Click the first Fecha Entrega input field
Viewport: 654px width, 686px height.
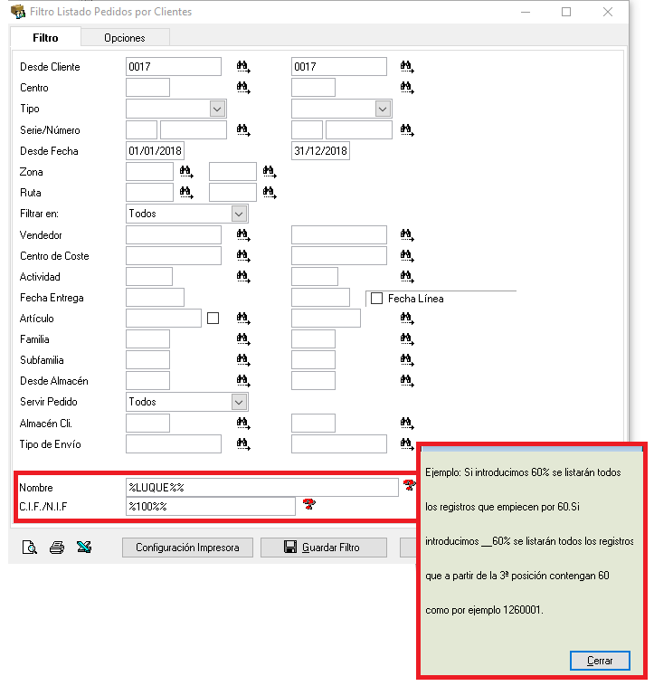[x=156, y=298]
